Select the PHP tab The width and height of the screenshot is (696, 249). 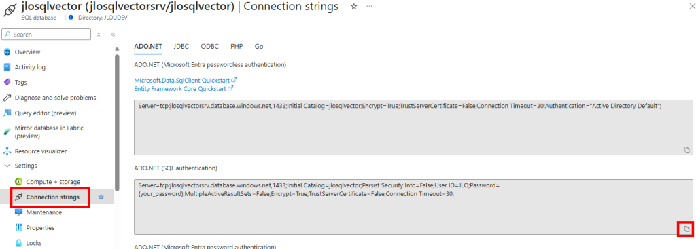coord(237,46)
